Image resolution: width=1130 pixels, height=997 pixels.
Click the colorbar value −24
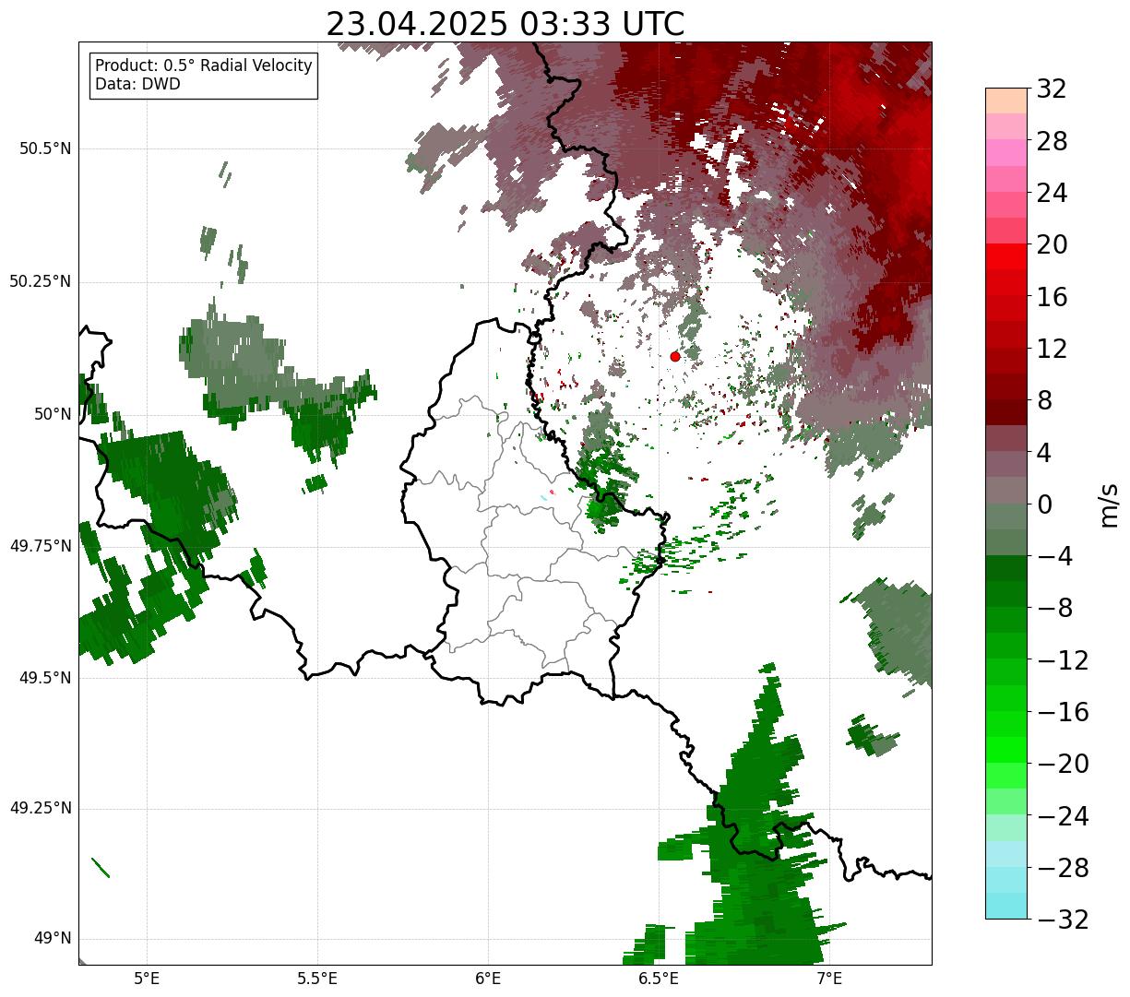1063,816
